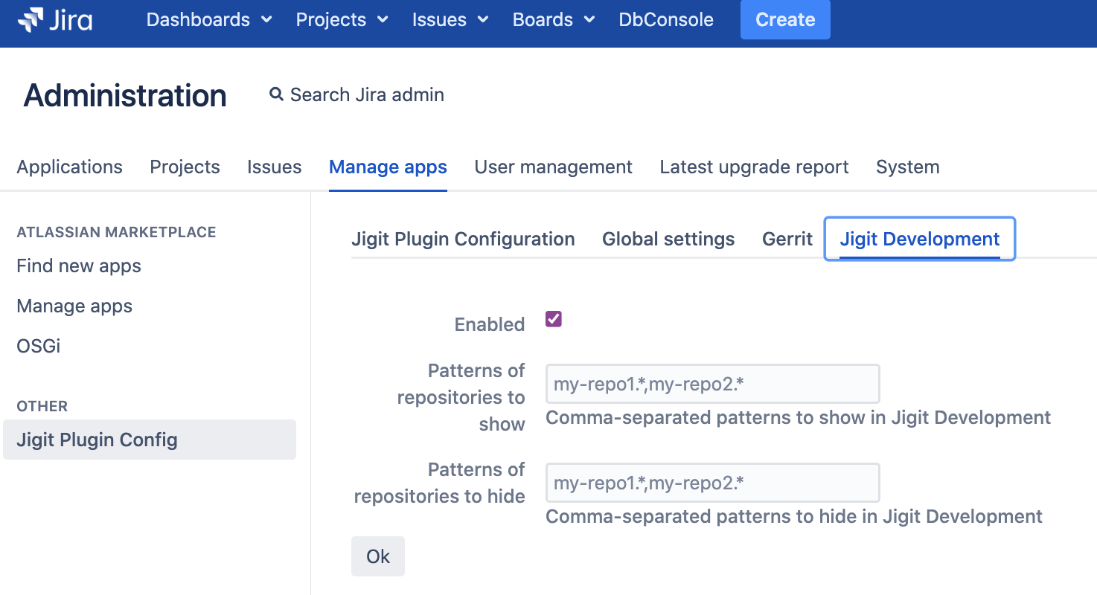Open DbConsole from the top navigation
The width and height of the screenshot is (1097, 595).
pos(665,19)
